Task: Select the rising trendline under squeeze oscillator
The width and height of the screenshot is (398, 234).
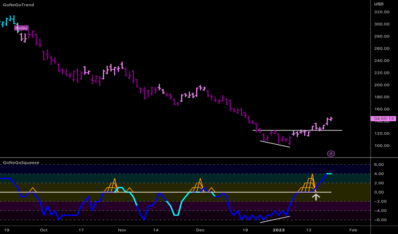Action: [x=275, y=220]
